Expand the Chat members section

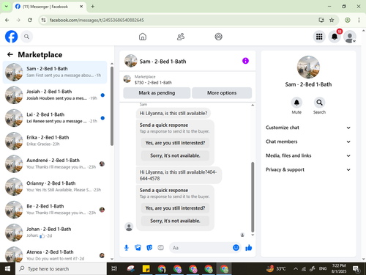click(308, 142)
